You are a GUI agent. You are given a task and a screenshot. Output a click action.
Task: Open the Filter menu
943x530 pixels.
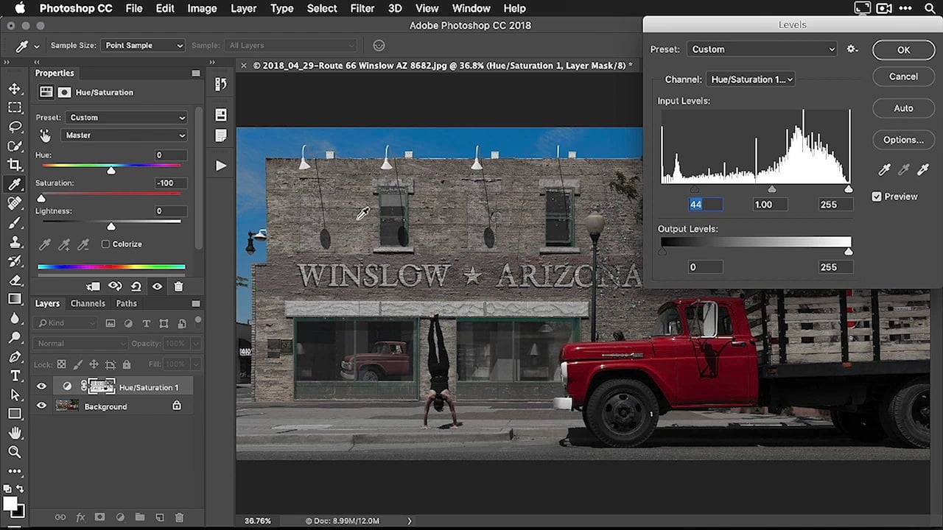tap(362, 9)
